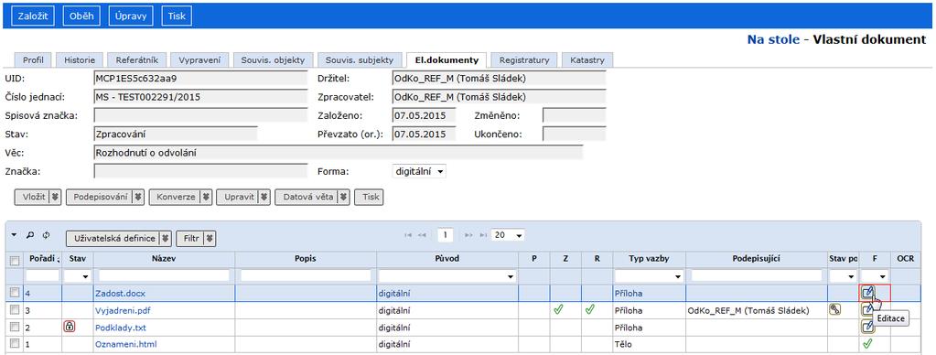Go to next page of the grid

468,235
